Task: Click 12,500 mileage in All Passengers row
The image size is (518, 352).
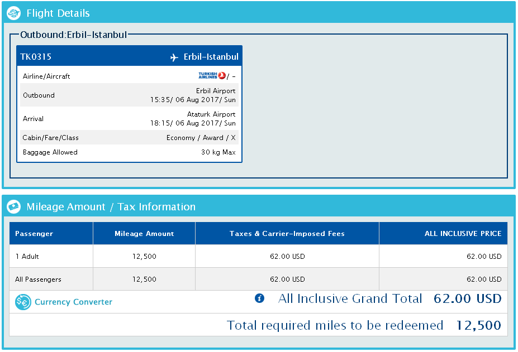Action: pyautogui.click(x=144, y=279)
